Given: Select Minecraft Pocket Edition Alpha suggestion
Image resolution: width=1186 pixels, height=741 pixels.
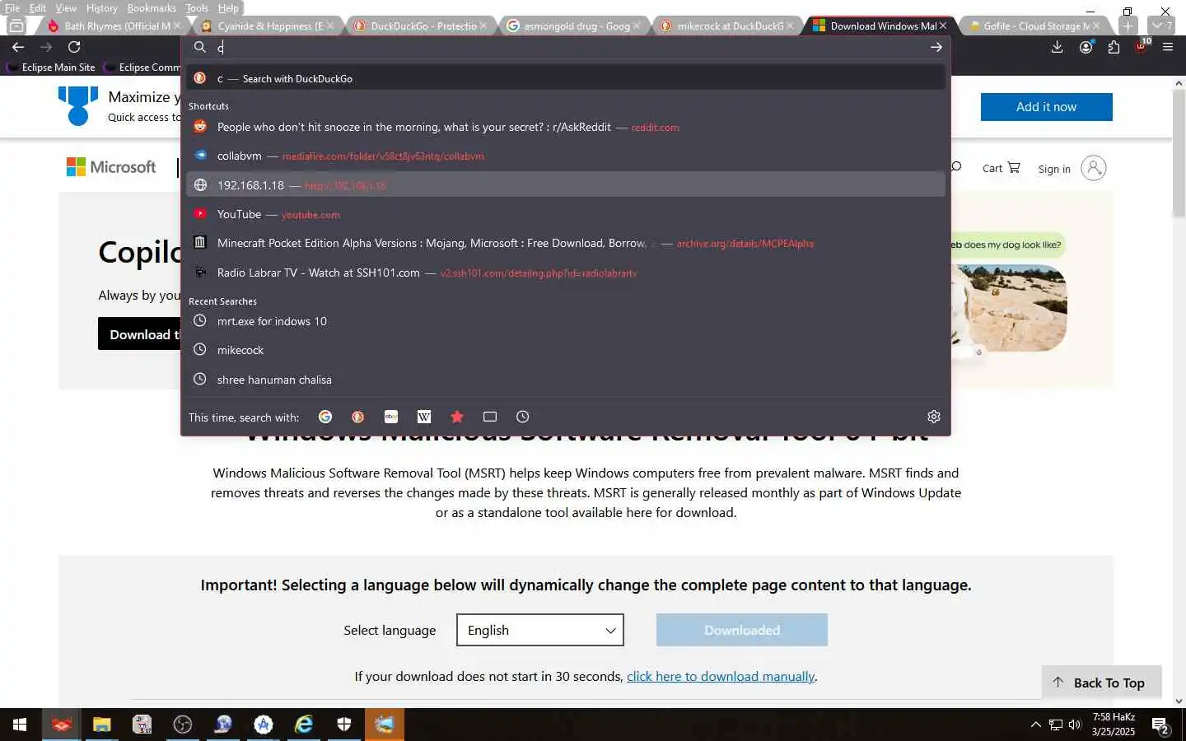Looking at the screenshot, I should point(565,243).
